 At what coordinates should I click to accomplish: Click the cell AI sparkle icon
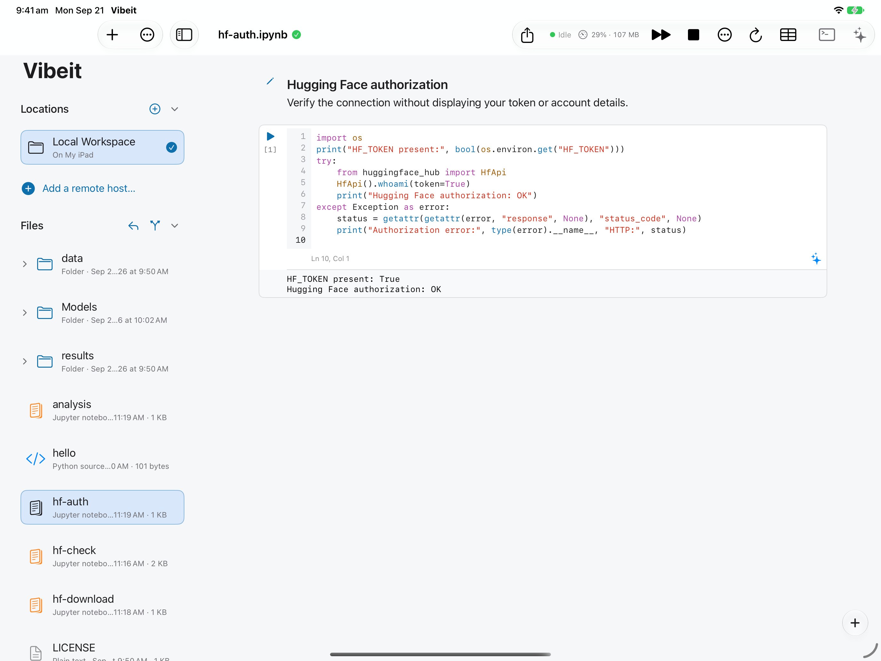click(x=816, y=258)
